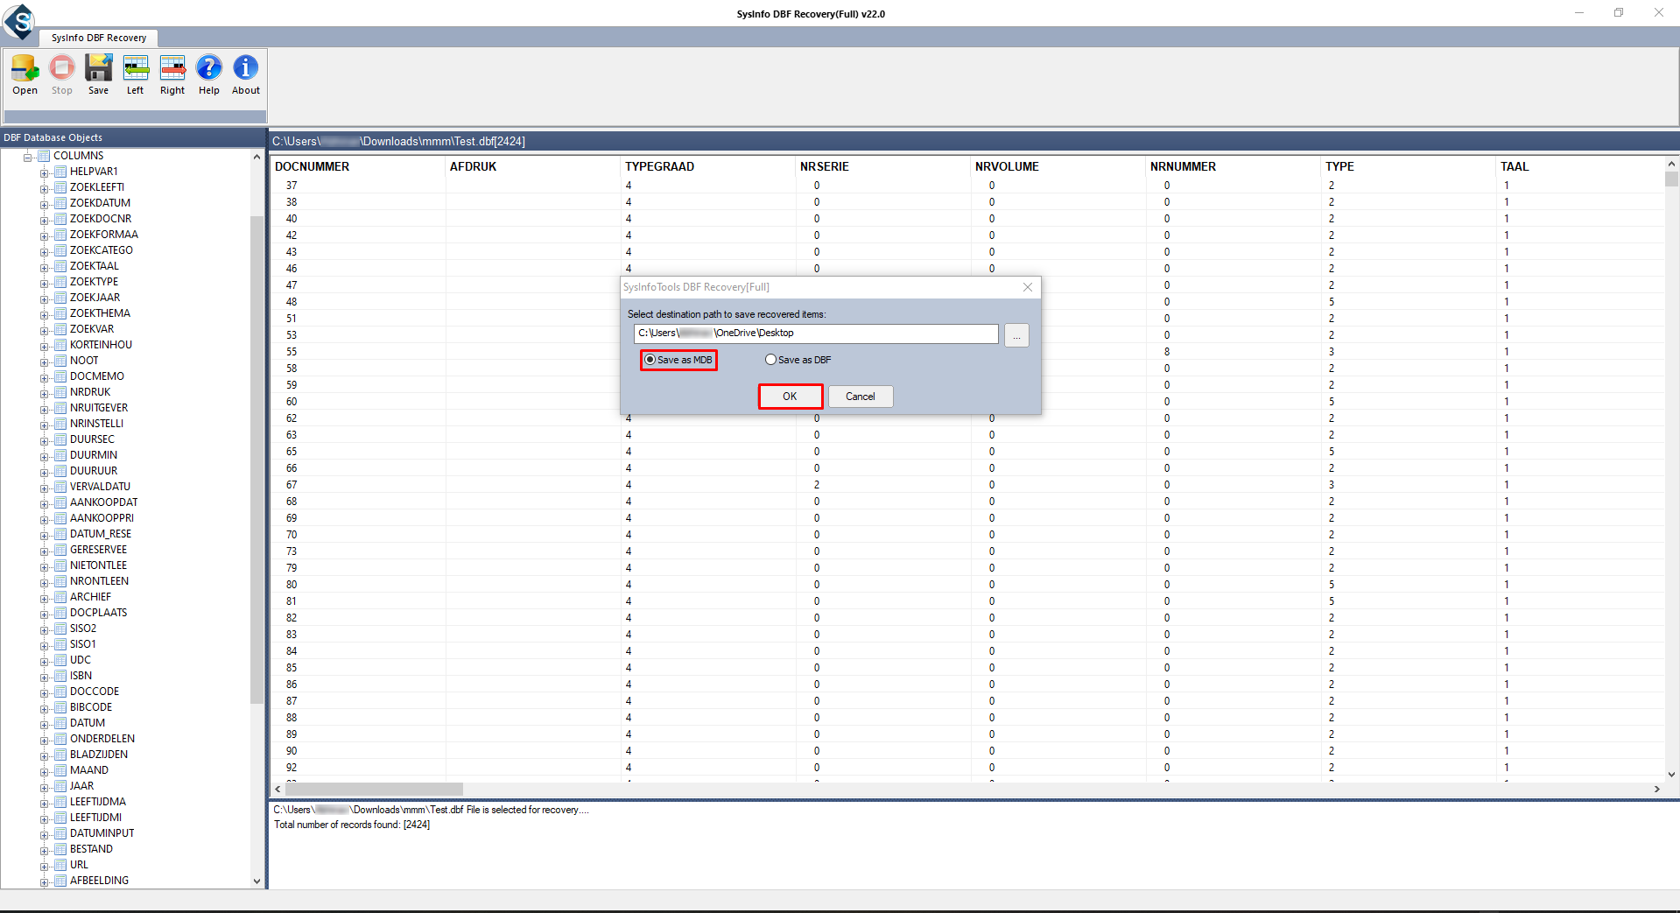1680x913 pixels.
Task: Collapse the COLUMNS tree node
Action: coord(28,157)
